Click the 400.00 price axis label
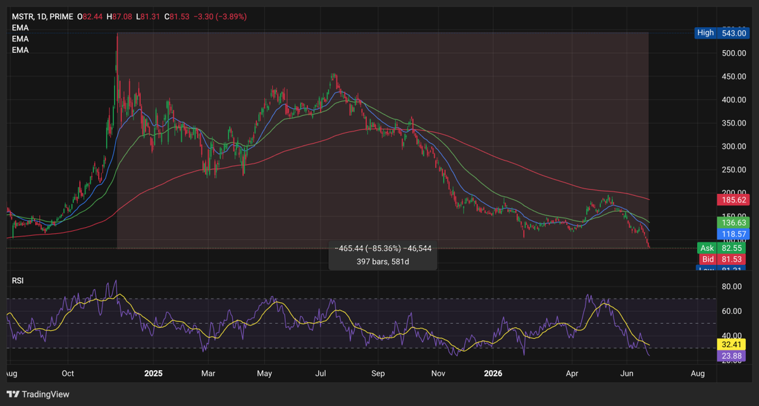 (x=734, y=100)
